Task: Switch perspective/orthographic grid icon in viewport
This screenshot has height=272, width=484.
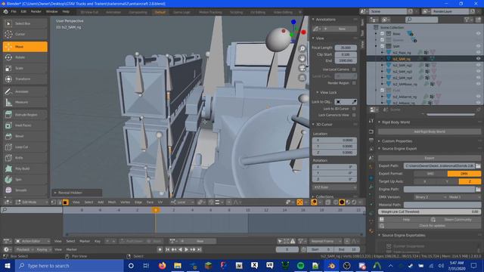Action: tap(302, 78)
